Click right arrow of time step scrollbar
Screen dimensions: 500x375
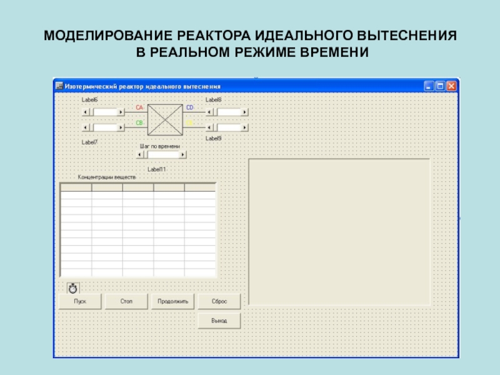(182, 154)
